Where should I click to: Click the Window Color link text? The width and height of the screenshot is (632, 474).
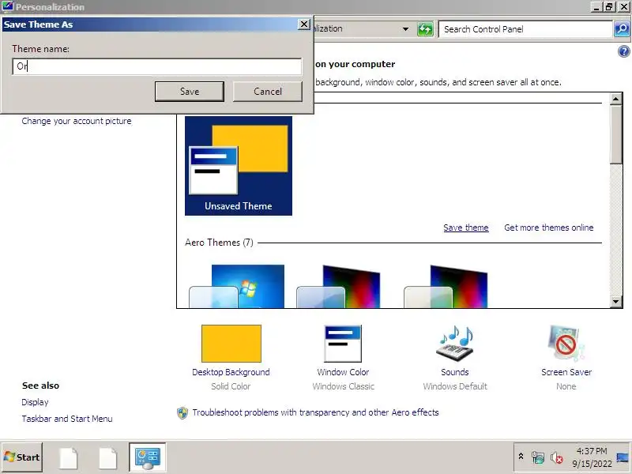343,372
